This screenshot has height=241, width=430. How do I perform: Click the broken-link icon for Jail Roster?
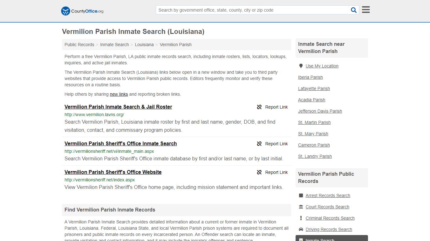[x=259, y=107]
